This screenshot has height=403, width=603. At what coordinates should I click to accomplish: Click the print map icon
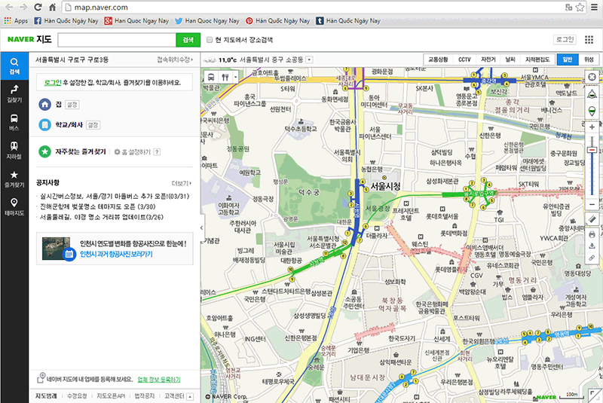point(592,234)
